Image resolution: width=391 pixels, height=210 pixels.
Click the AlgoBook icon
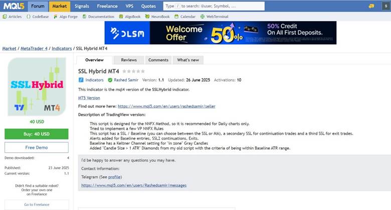(121, 17)
